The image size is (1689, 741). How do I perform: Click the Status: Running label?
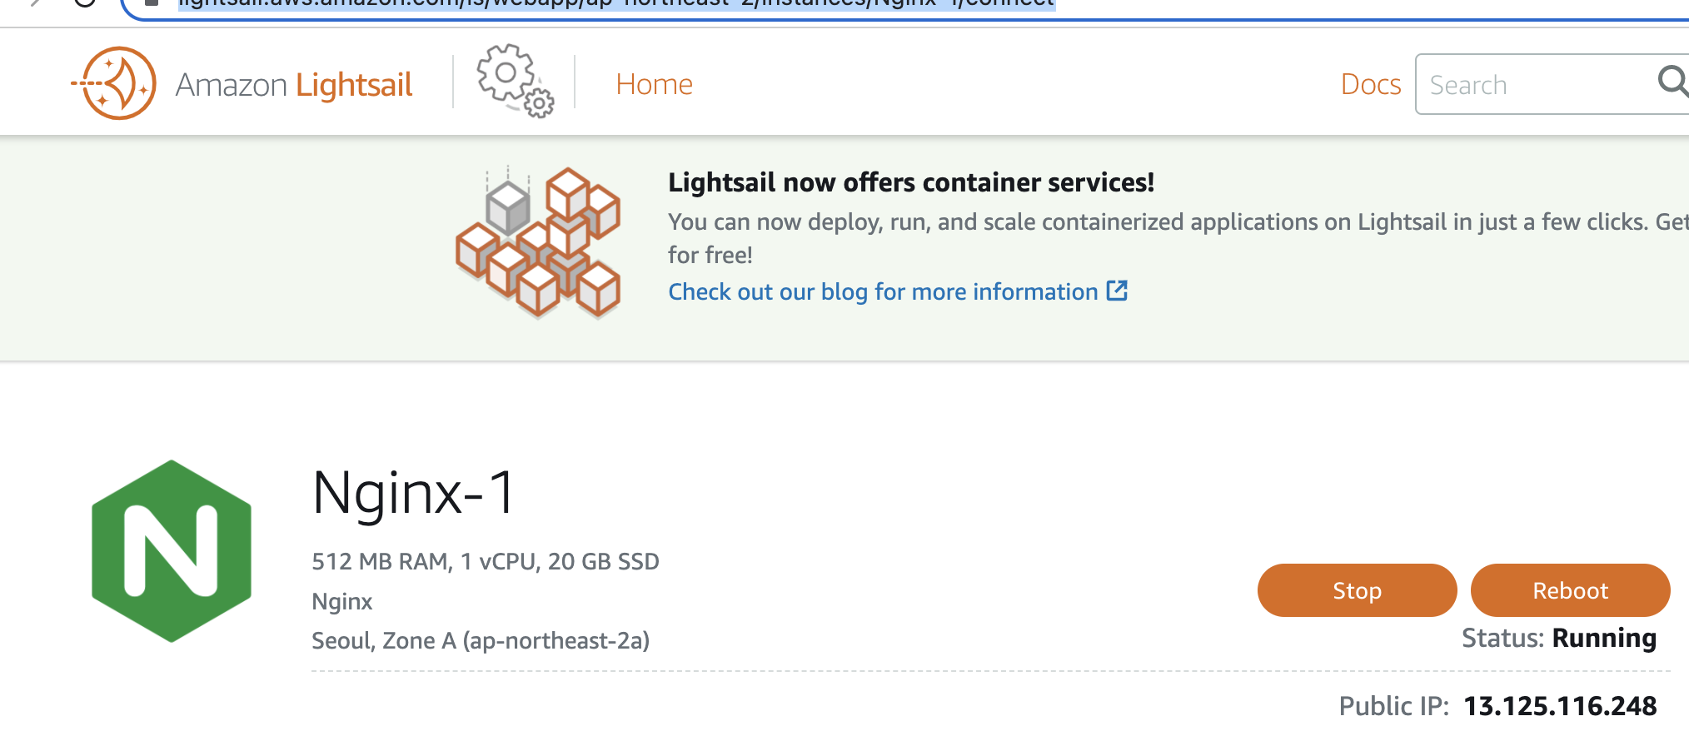[x=1558, y=638]
